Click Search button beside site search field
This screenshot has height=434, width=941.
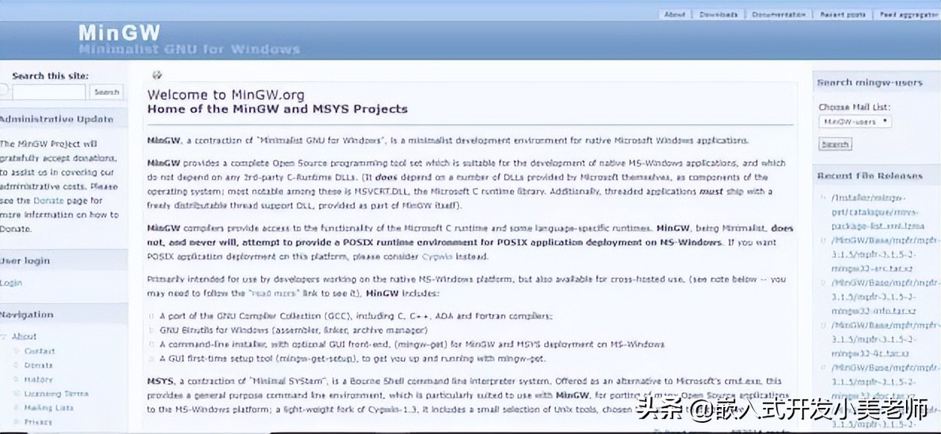[x=107, y=92]
